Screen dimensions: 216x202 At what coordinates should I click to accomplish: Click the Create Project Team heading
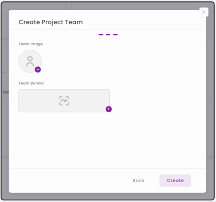pyautogui.click(x=51, y=22)
